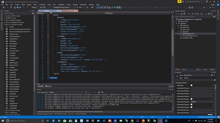
Task: Open the notifications center in the system tray
Action: (x=216, y=121)
